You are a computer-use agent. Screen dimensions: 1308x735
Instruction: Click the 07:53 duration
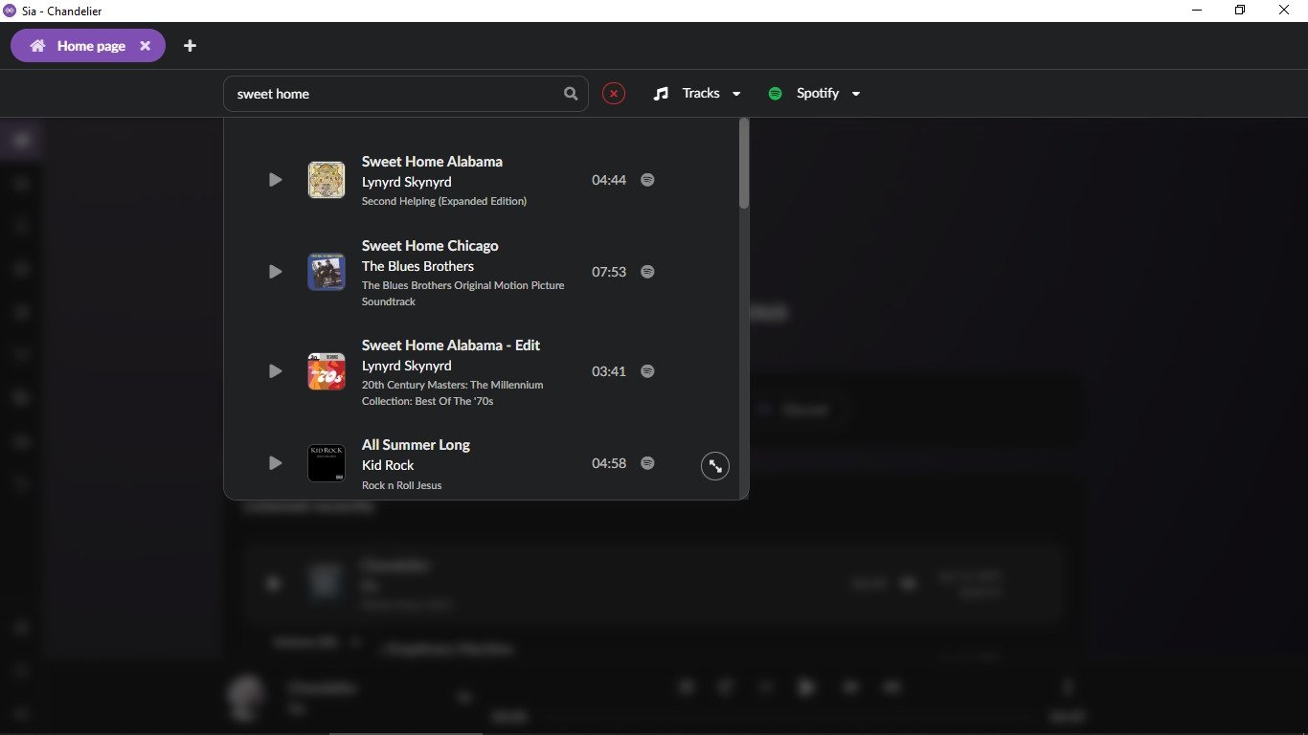point(609,272)
